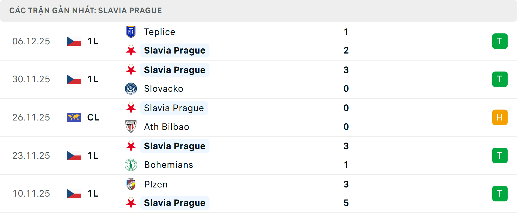This screenshot has width=517, height=213.
Task: Click Bohemians team name
Action: pos(169,165)
